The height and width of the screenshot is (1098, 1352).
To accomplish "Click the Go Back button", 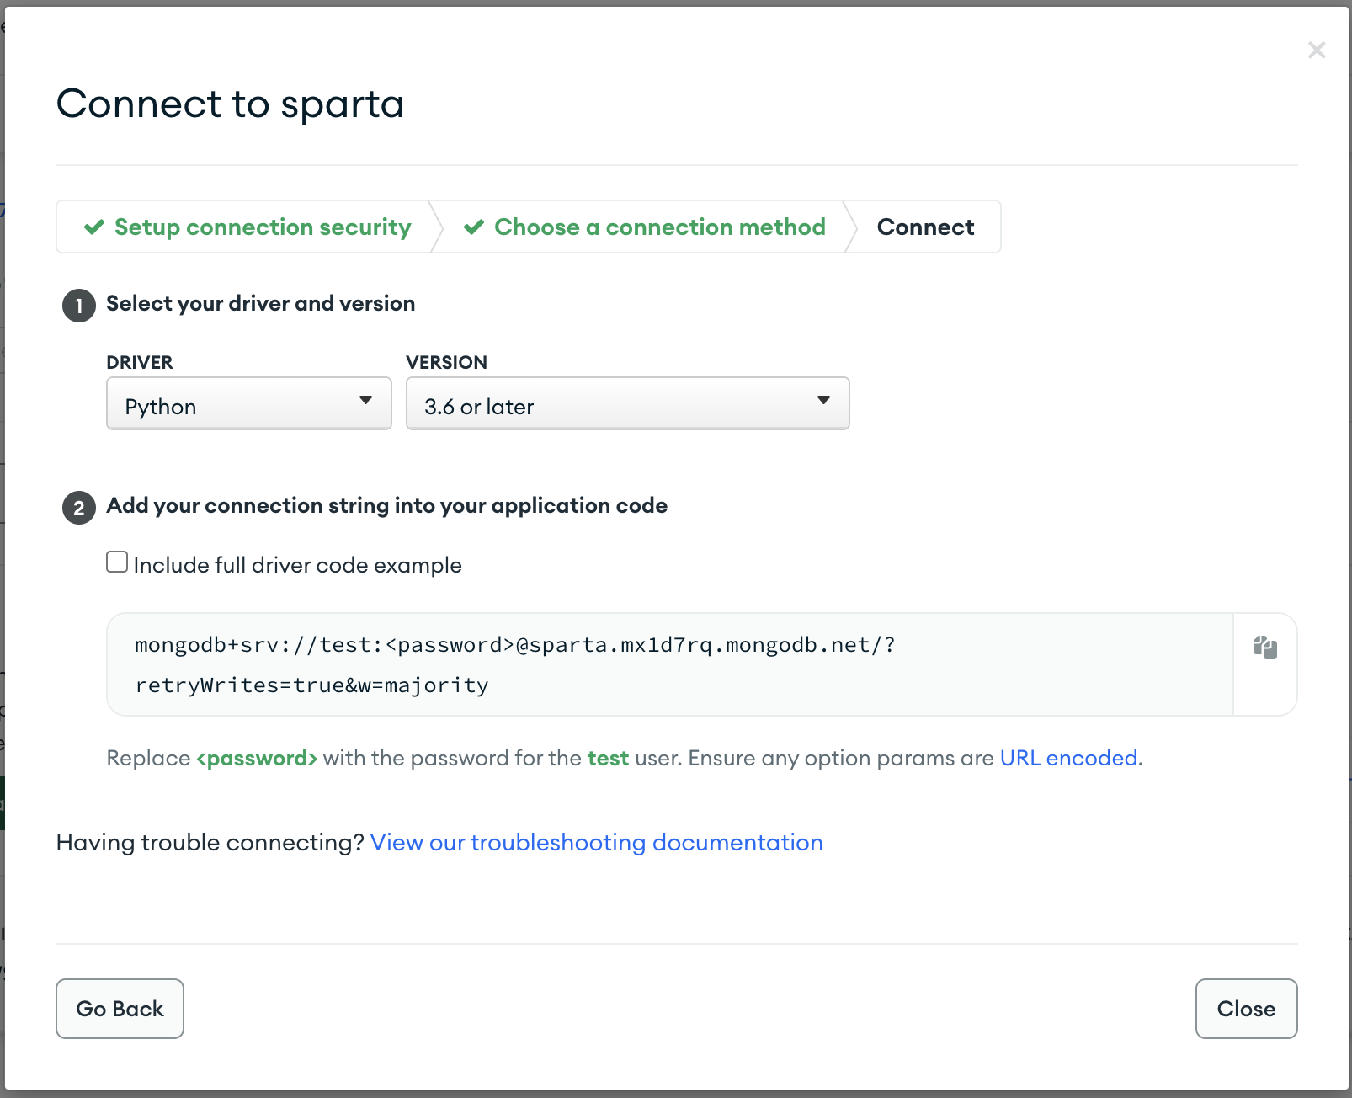I will coord(120,1009).
